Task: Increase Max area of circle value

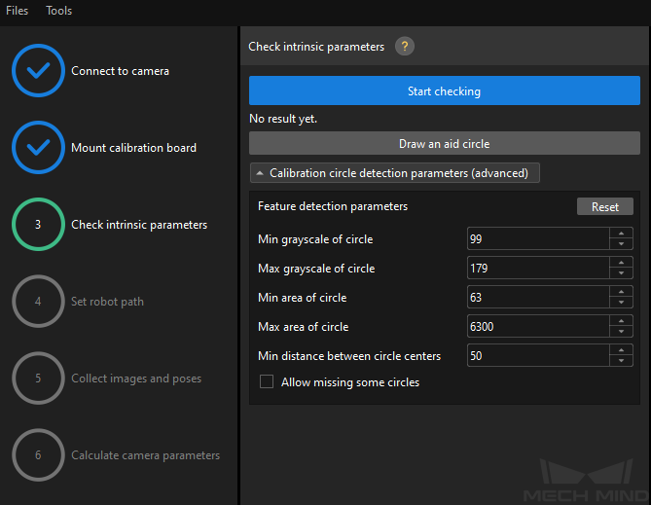Action: [621, 321]
